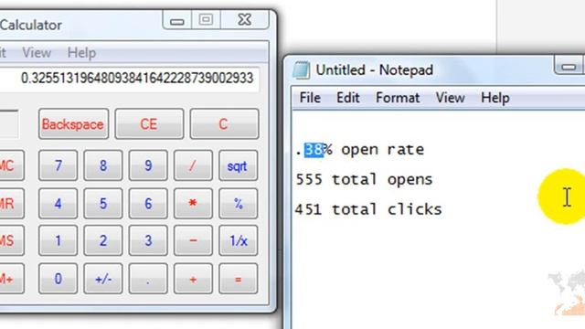Image resolution: width=585 pixels, height=329 pixels.
Task: Click digit 9 on Calculator keypad
Action: click(148, 165)
